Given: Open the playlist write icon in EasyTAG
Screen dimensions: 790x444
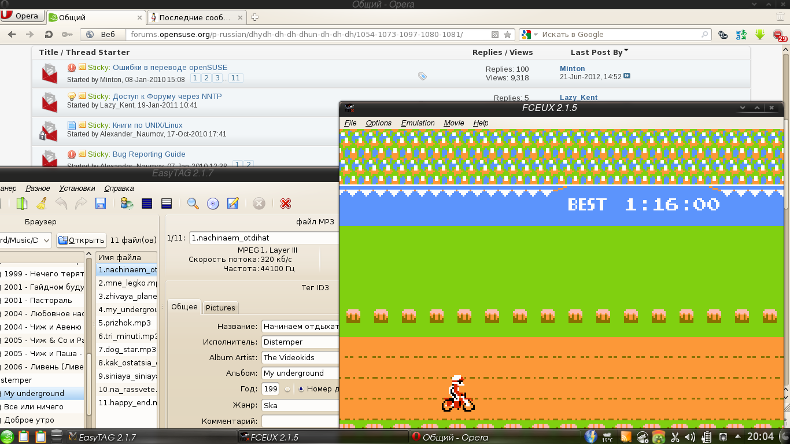Looking at the screenshot, I should tap(232, 203).
